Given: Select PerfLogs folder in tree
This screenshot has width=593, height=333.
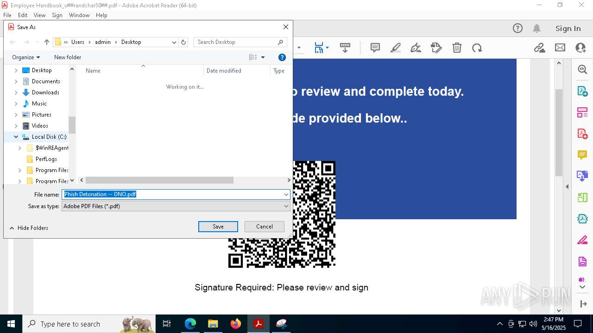Looking at the screenshot, I should (46, 159).
